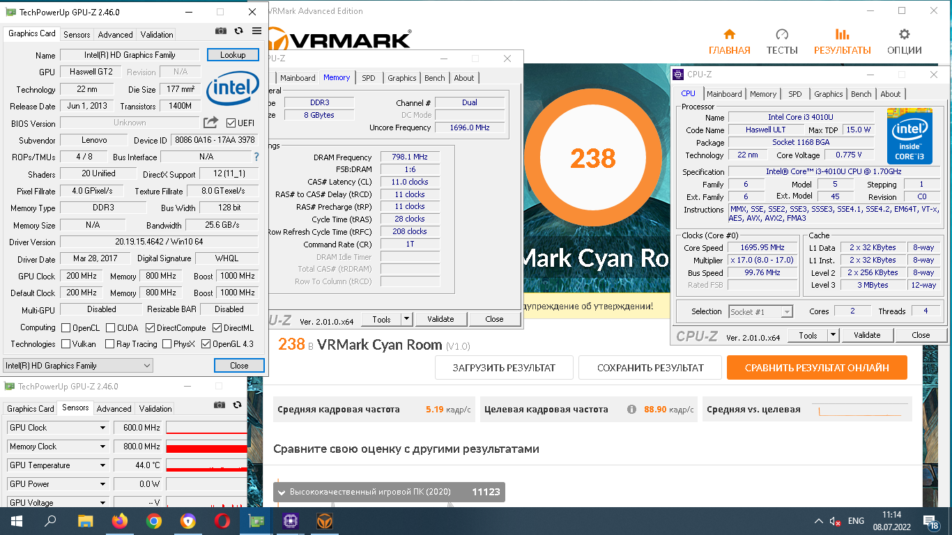Screen dimensions: 952x535
Task: Click СРАВНИТЬ РЕЗУЛЬТАТ ОНЛАЙН button
Action: coord(817,368)
